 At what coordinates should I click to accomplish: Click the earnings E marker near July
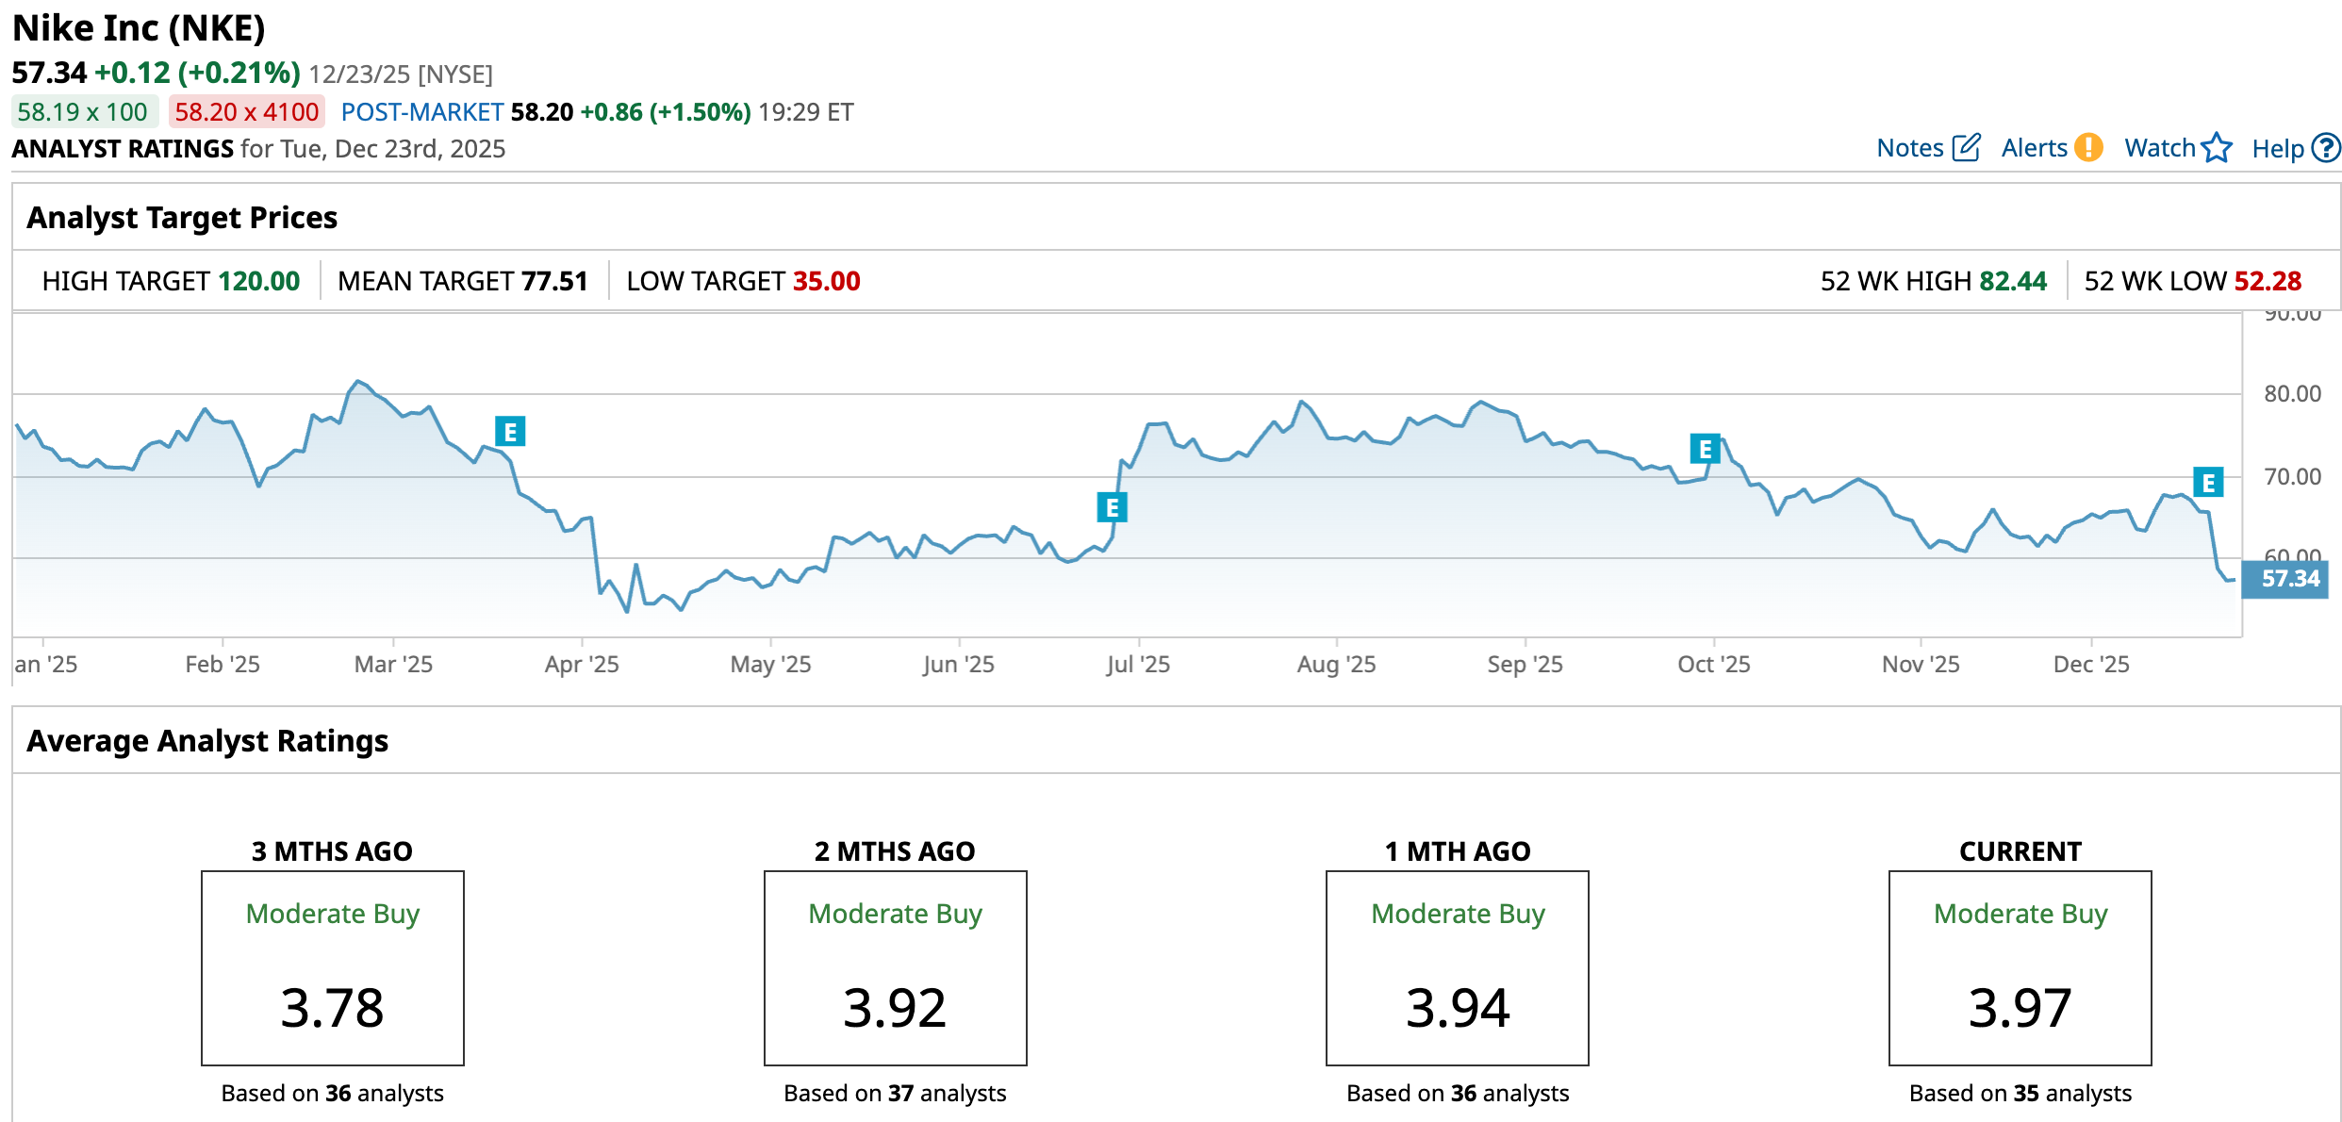(1113, 508)
